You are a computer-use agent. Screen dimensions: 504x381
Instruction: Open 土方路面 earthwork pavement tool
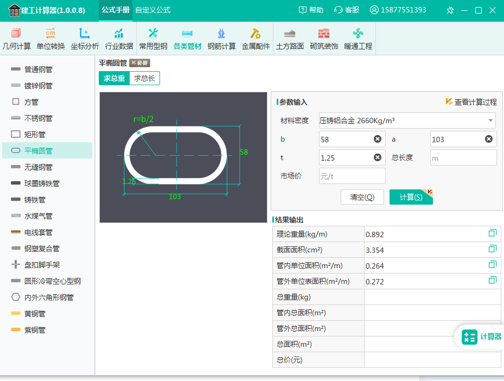pyautogui.click(x=290, y=39)
